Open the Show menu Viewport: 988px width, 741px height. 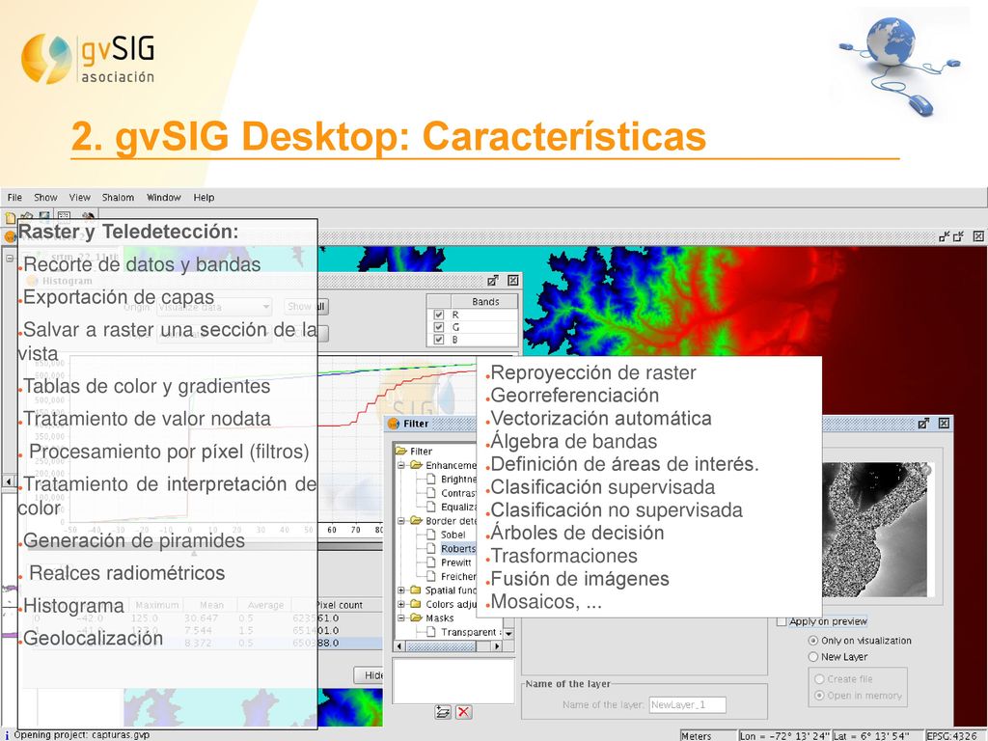(x=45, y=197)
